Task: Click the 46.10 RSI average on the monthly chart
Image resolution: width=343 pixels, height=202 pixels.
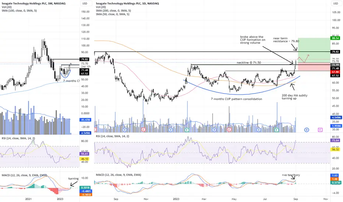Action: click(x=85, y=159)
